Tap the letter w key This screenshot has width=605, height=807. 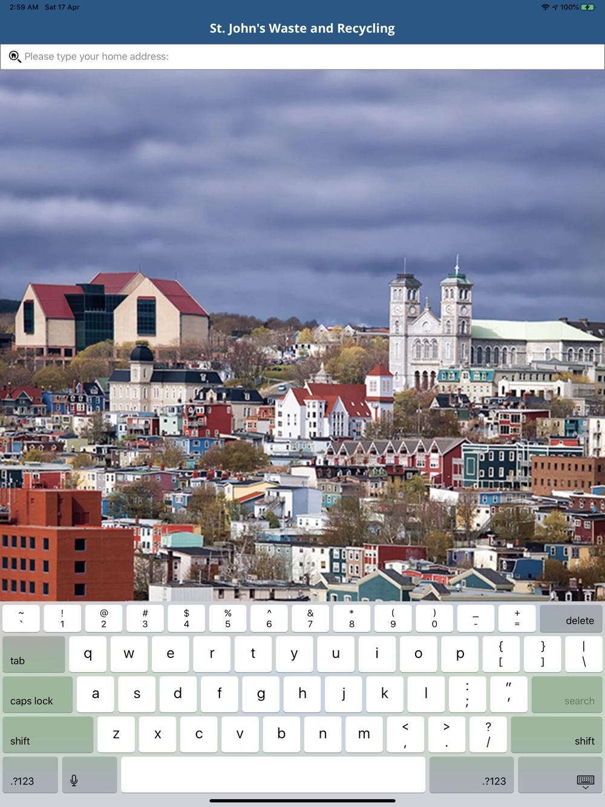tap(129, 654)
